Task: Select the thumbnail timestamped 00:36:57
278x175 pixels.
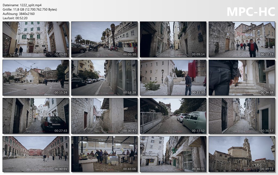Action: (x=242, y=116)
